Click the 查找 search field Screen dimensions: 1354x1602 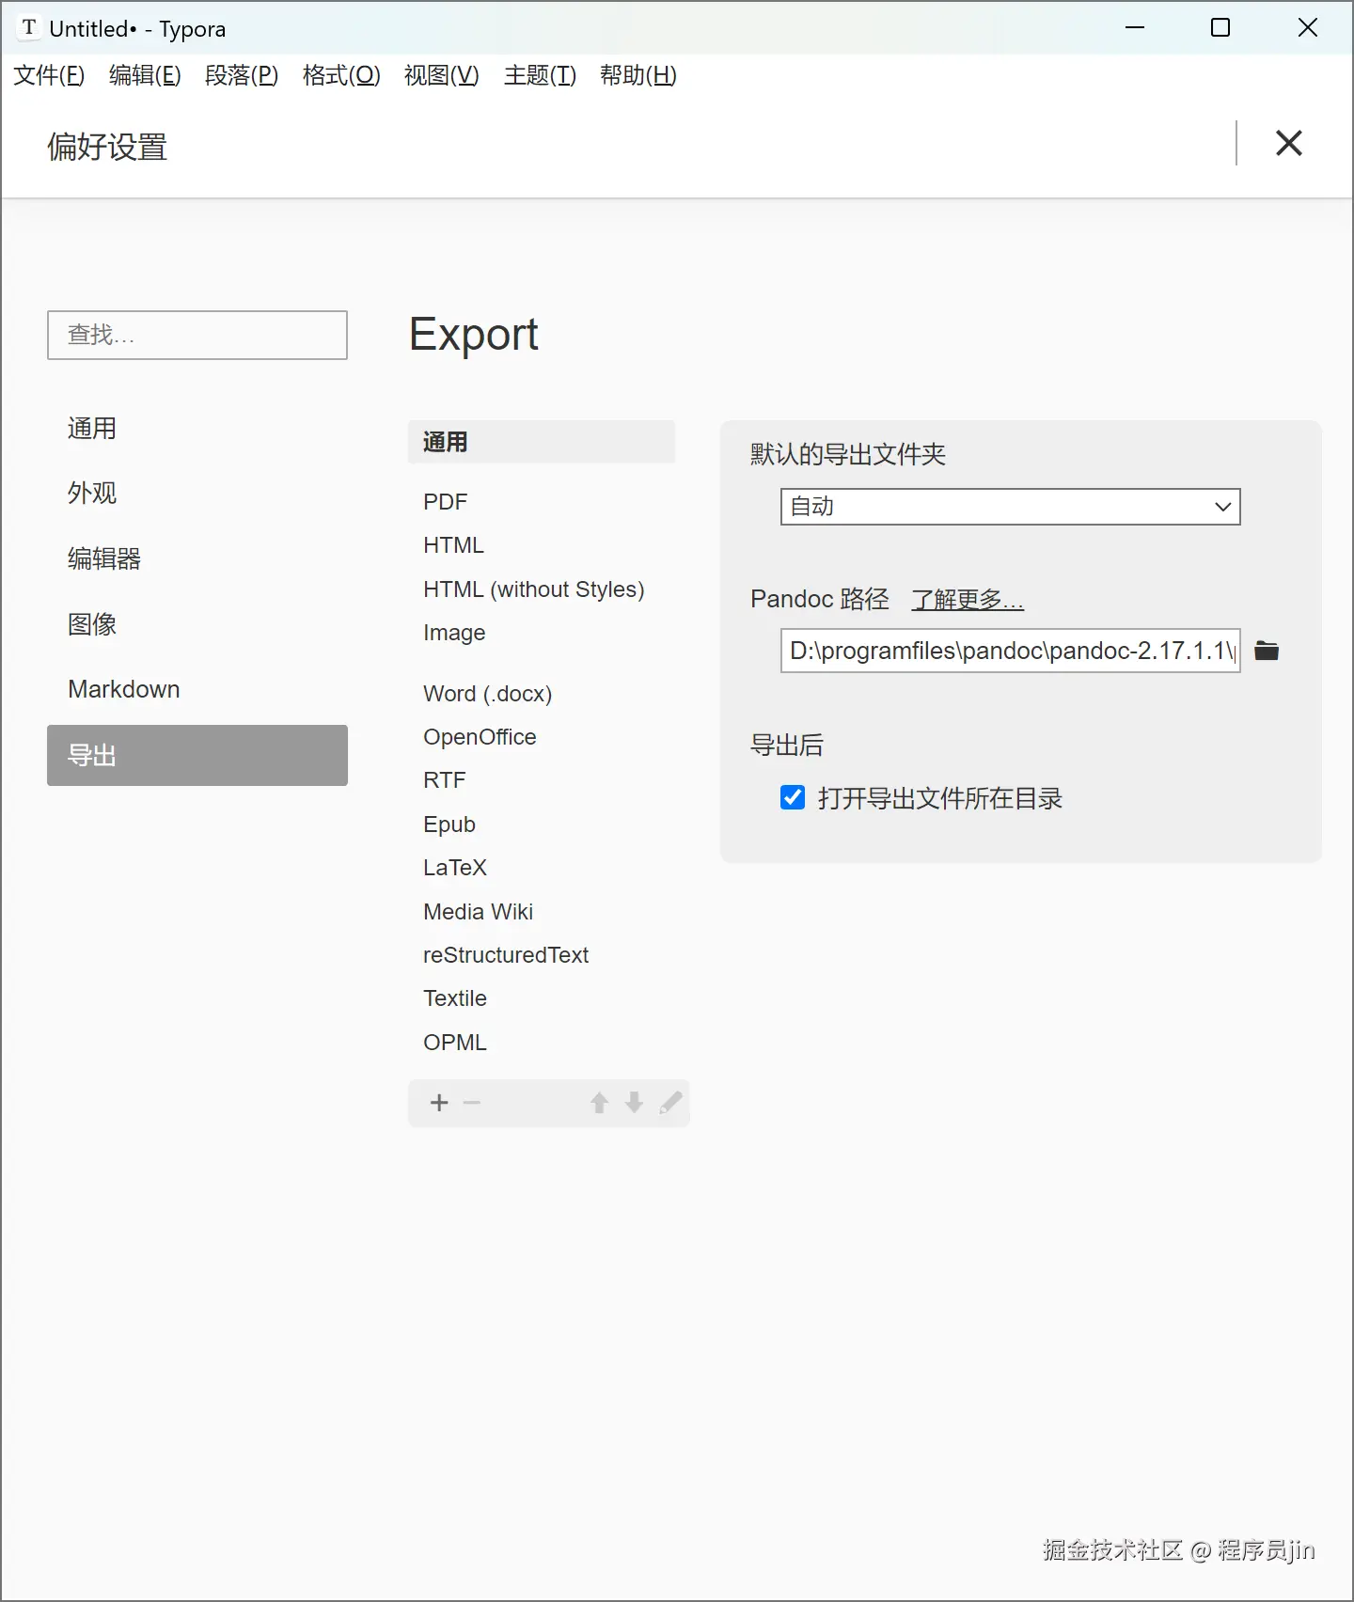click(x=197, y=335)
